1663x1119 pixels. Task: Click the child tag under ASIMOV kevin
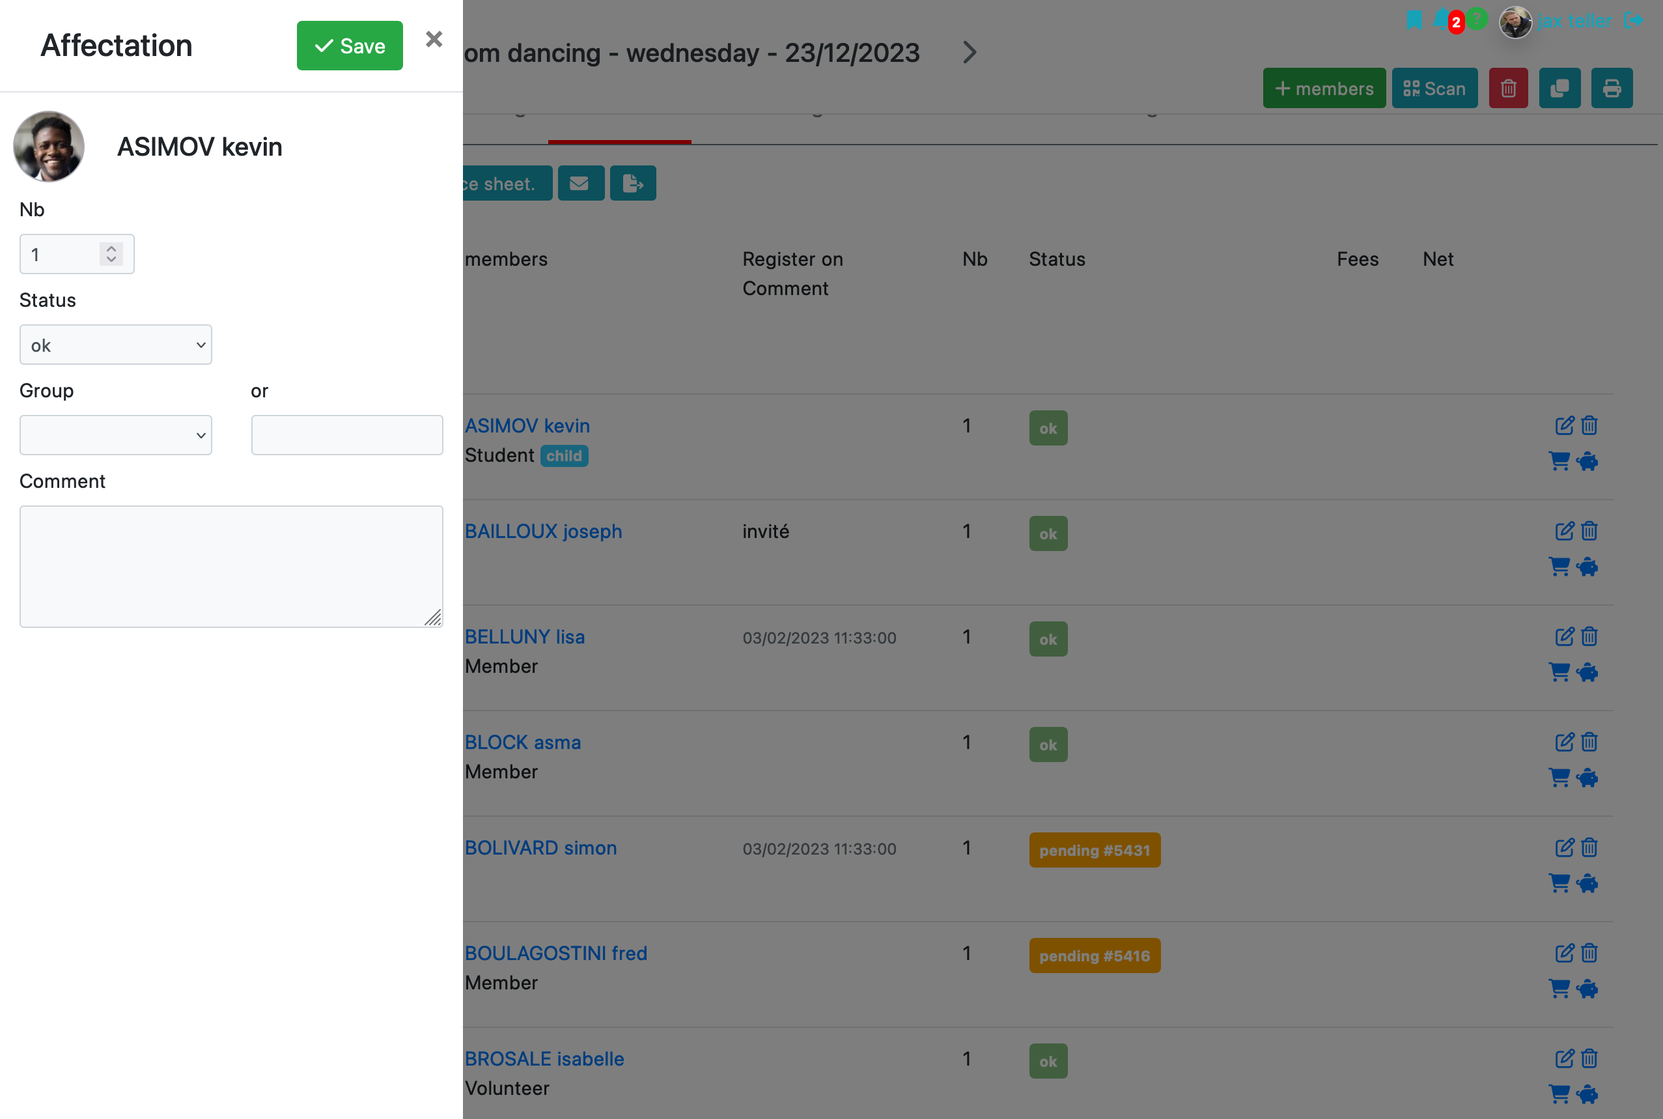pos(564,456)
